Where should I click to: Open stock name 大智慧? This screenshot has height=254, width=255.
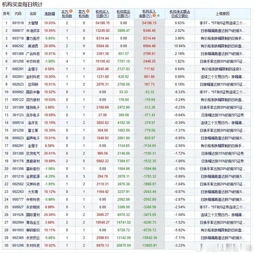(33, 23)
